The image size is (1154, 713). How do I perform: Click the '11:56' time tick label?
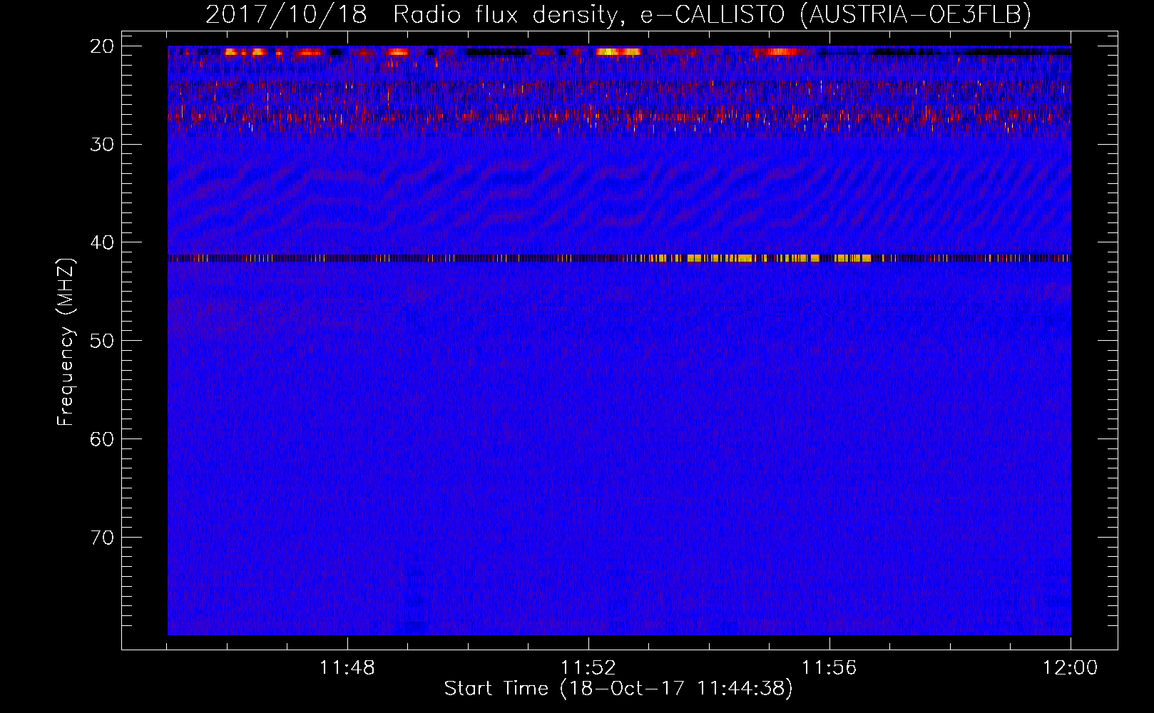click(x=829, y=668)
